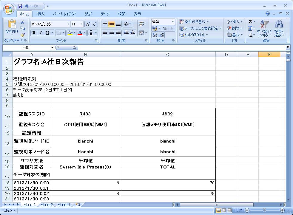Click 並べ替えとフィルタ sort and filter button

pos(264,28)
